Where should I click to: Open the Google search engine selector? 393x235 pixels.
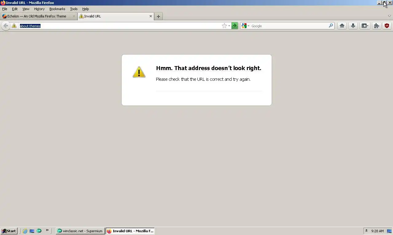click(245, 26)
